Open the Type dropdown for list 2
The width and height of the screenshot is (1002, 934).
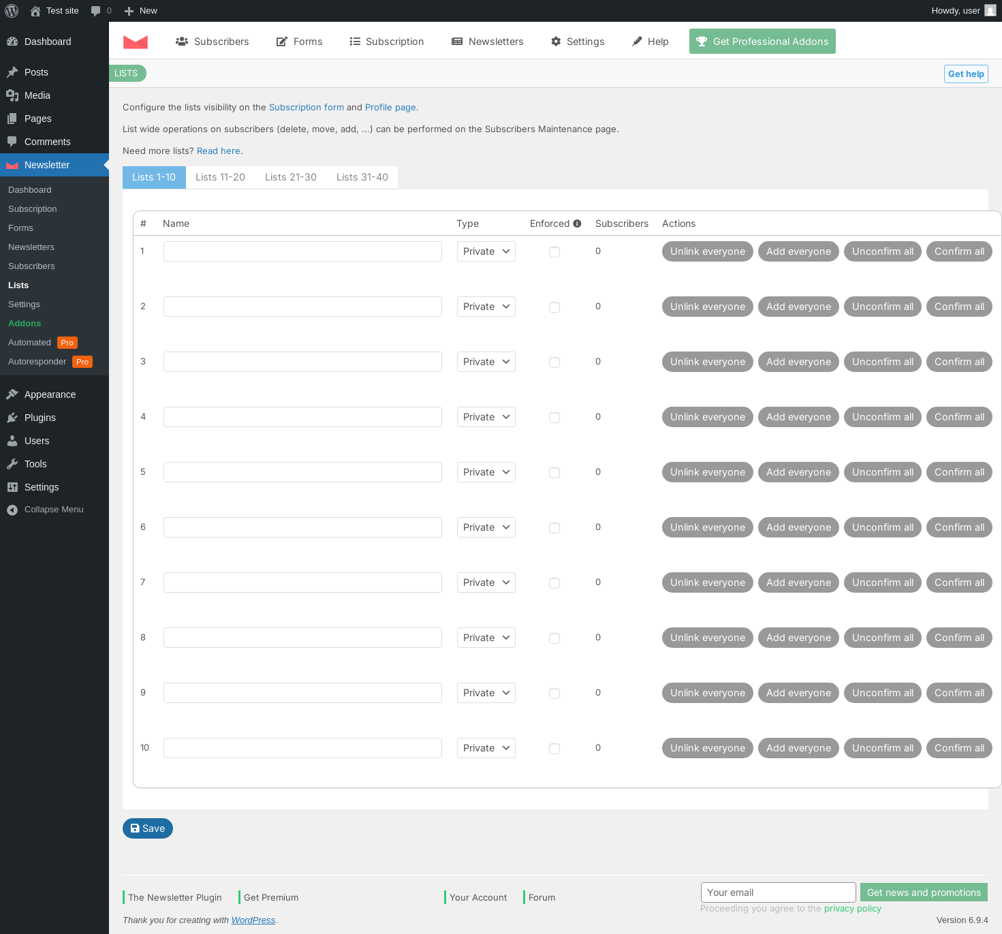[486, 307]
